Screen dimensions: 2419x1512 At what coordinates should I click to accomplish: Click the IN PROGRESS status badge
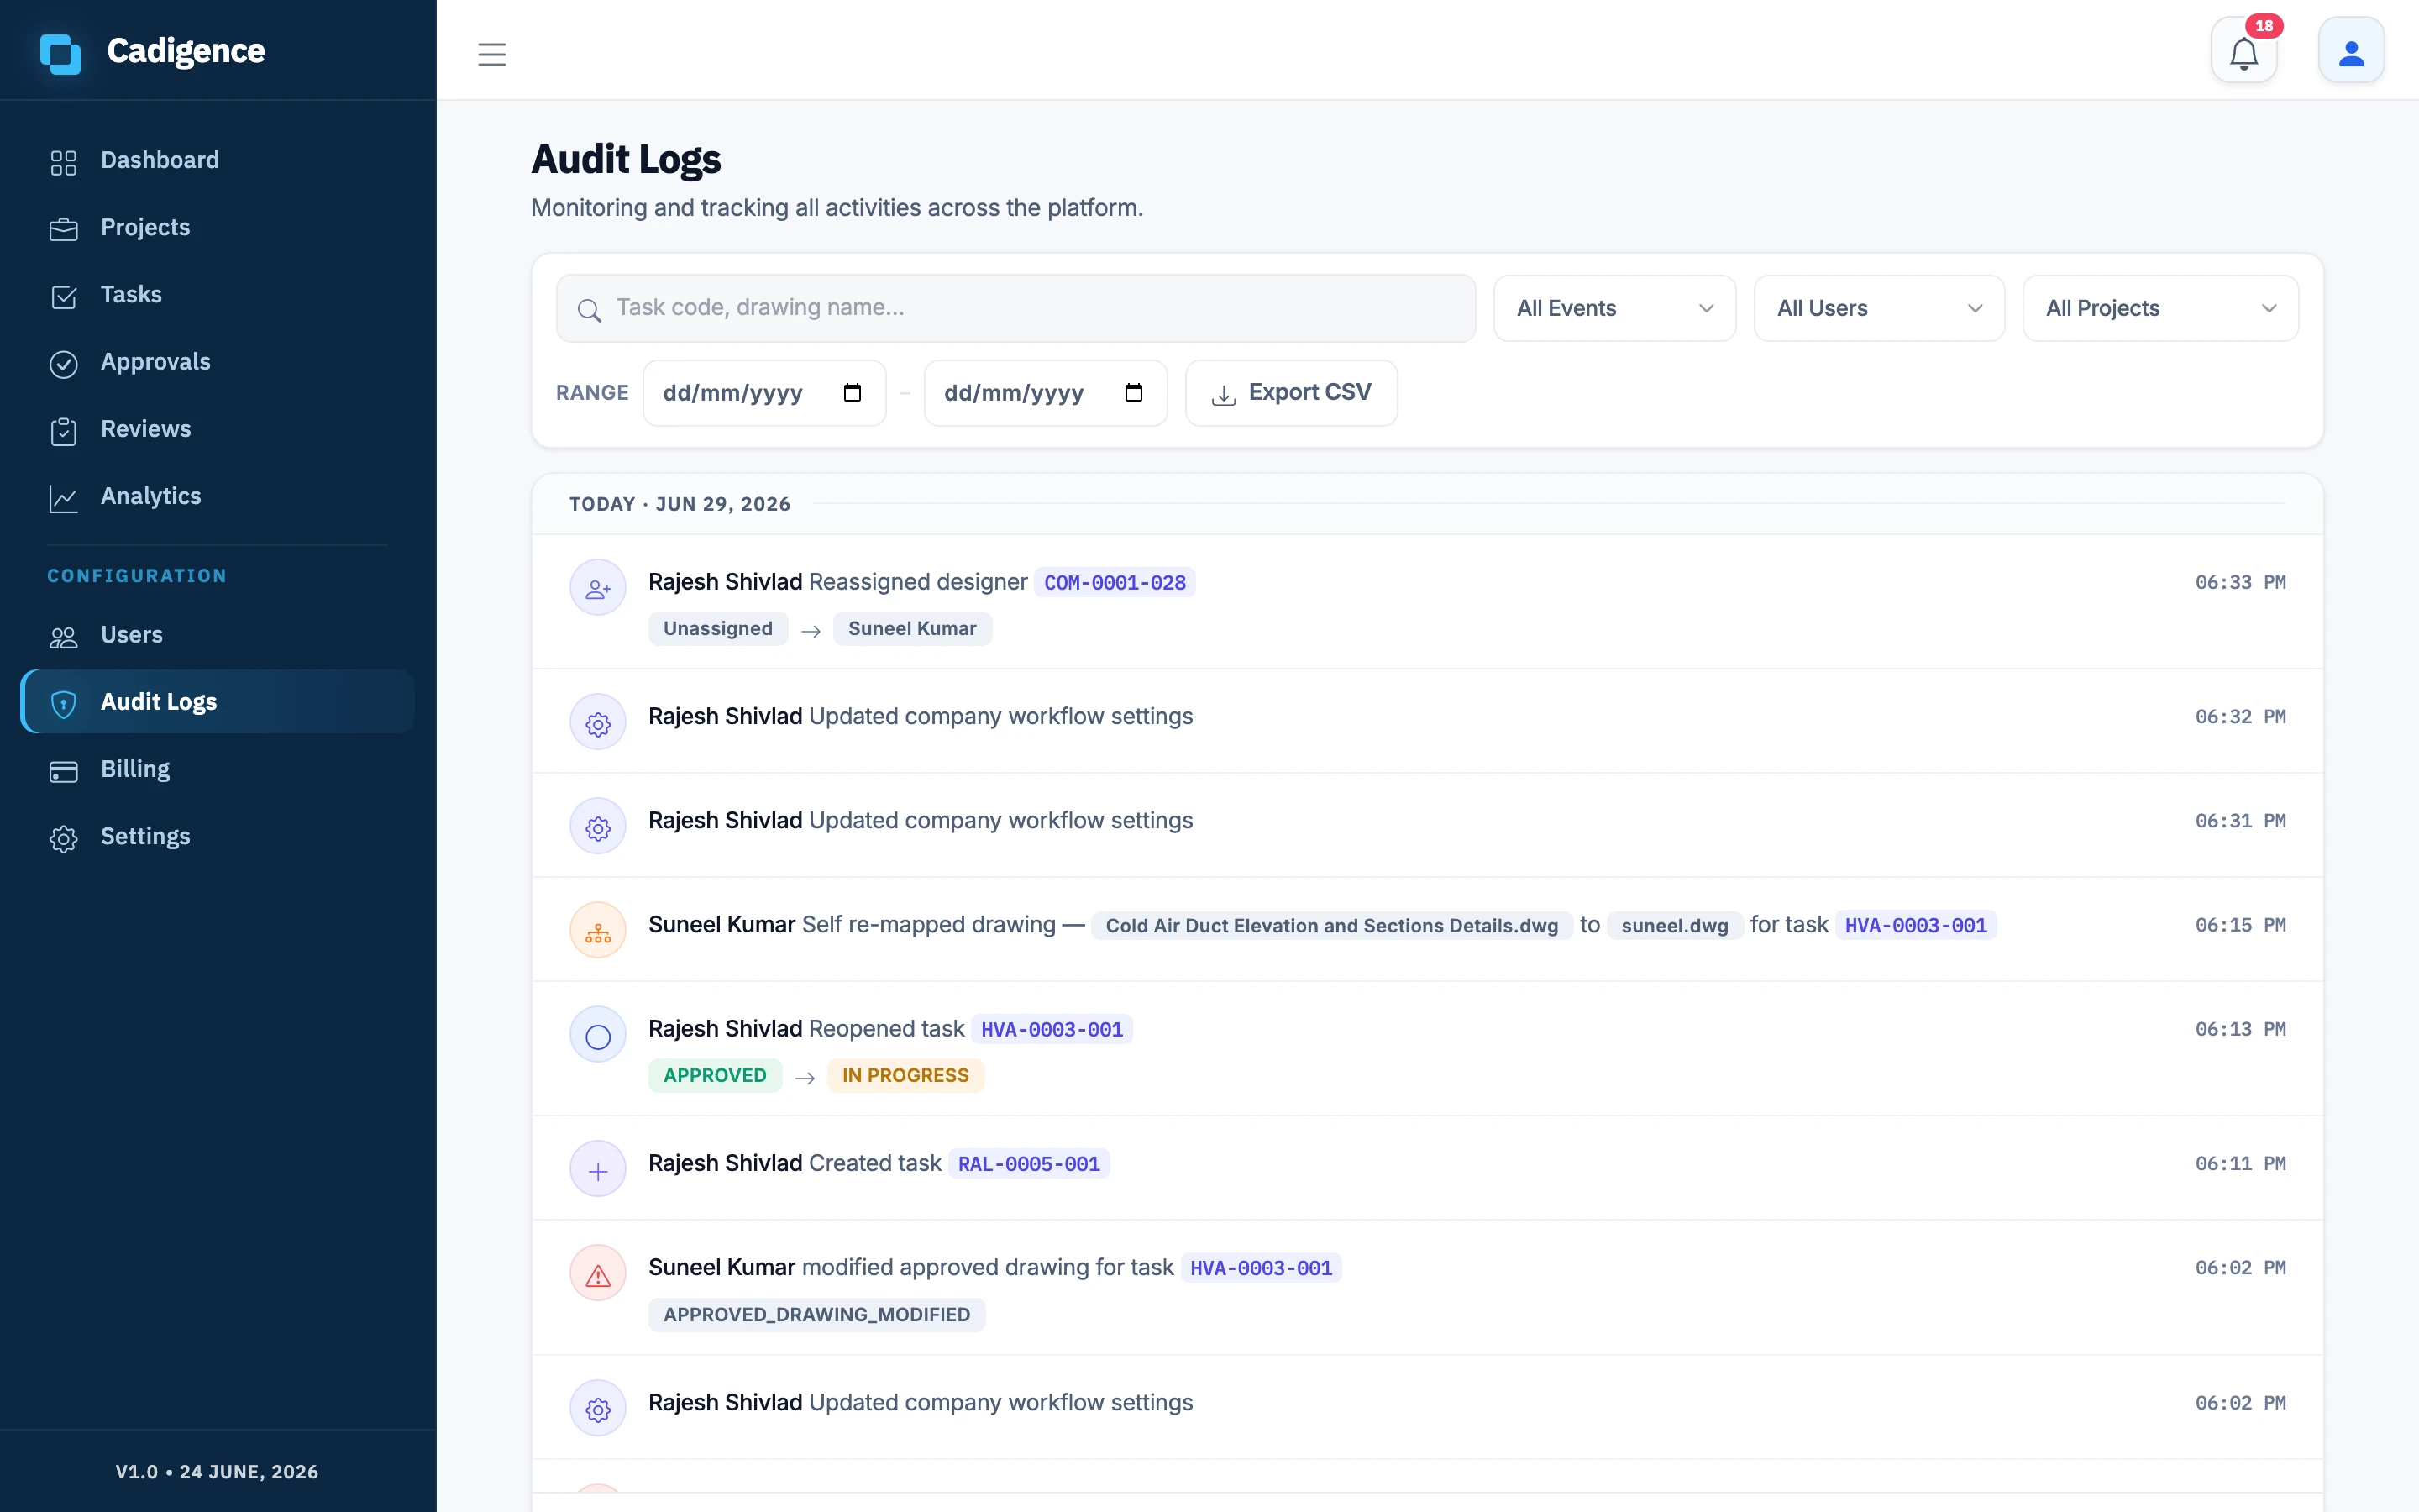pos(905,1075)
